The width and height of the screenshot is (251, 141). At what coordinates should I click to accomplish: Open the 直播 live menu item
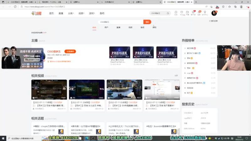(61, 13)
